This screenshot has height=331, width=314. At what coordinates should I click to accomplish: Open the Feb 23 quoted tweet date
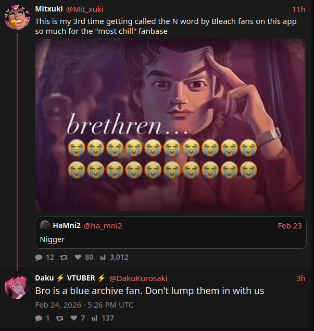tap(290, 225)
